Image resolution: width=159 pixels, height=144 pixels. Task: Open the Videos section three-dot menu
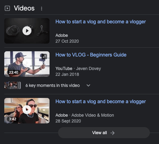[x=42, y=9]
